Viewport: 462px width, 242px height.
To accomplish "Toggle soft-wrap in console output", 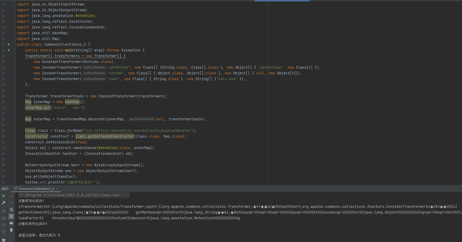I will click(11, 210).
